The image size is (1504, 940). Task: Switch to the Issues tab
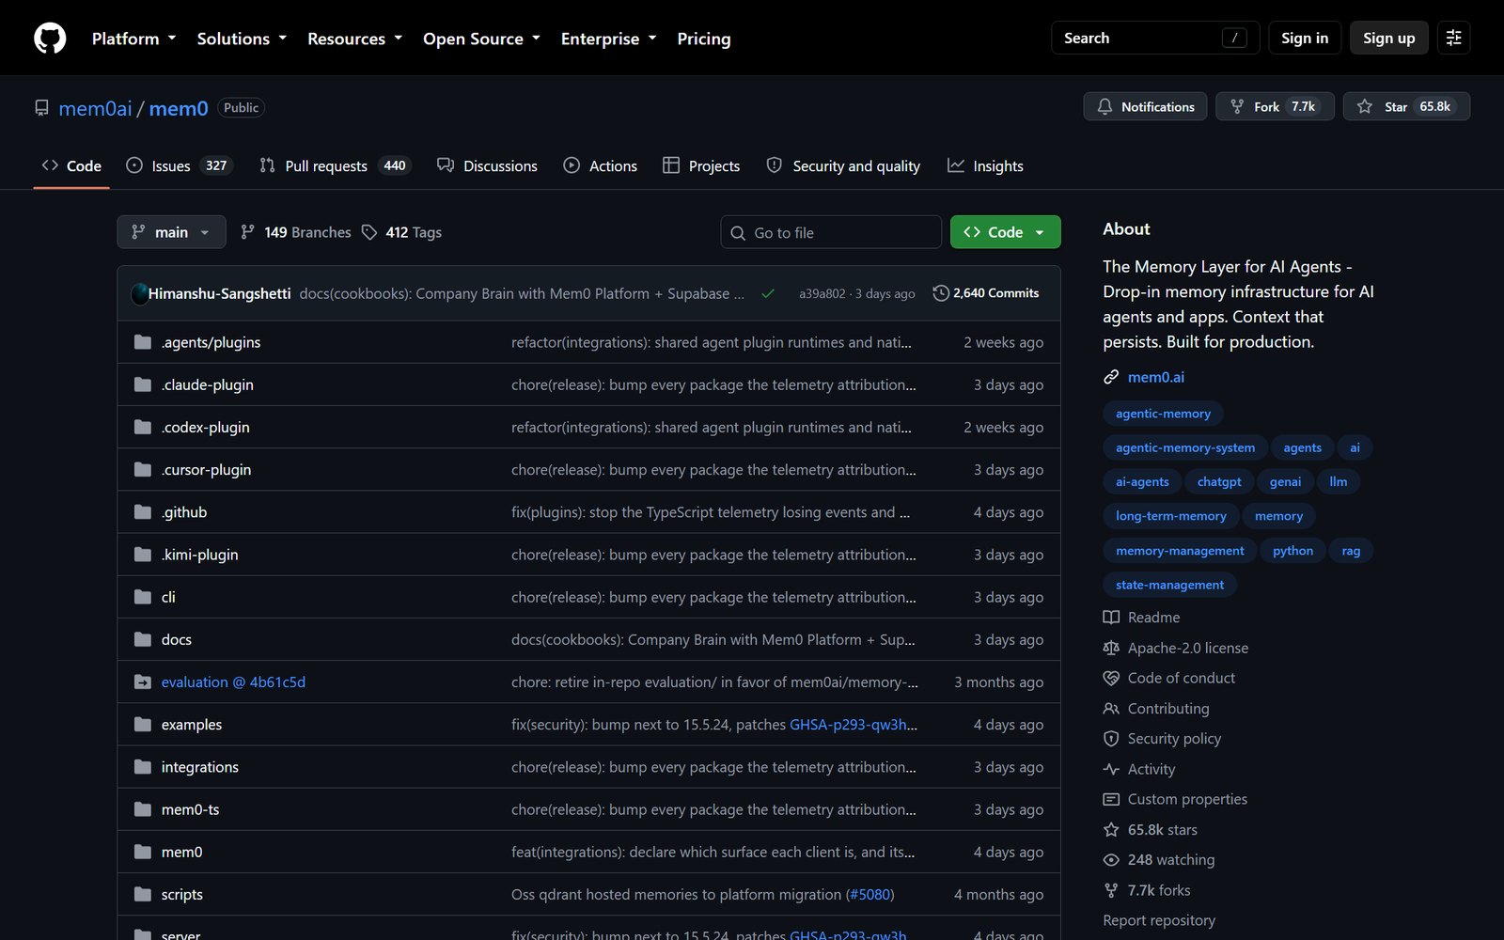(x=179, y=165)
